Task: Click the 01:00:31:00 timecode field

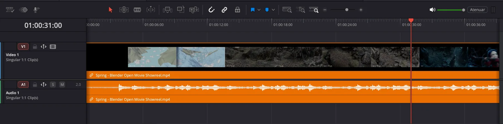Action: coord(43,25)
